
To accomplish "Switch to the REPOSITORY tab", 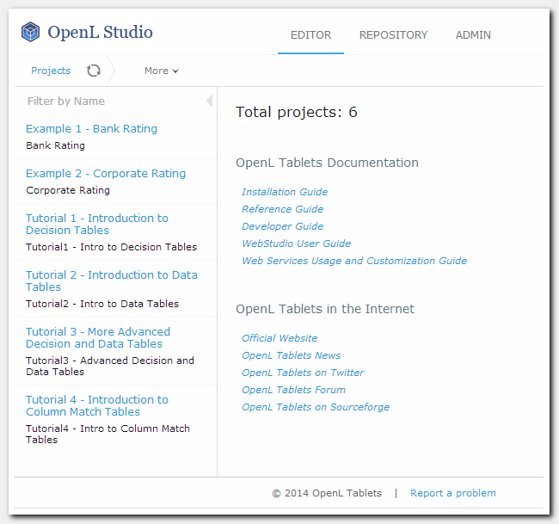I will [394, 35].
